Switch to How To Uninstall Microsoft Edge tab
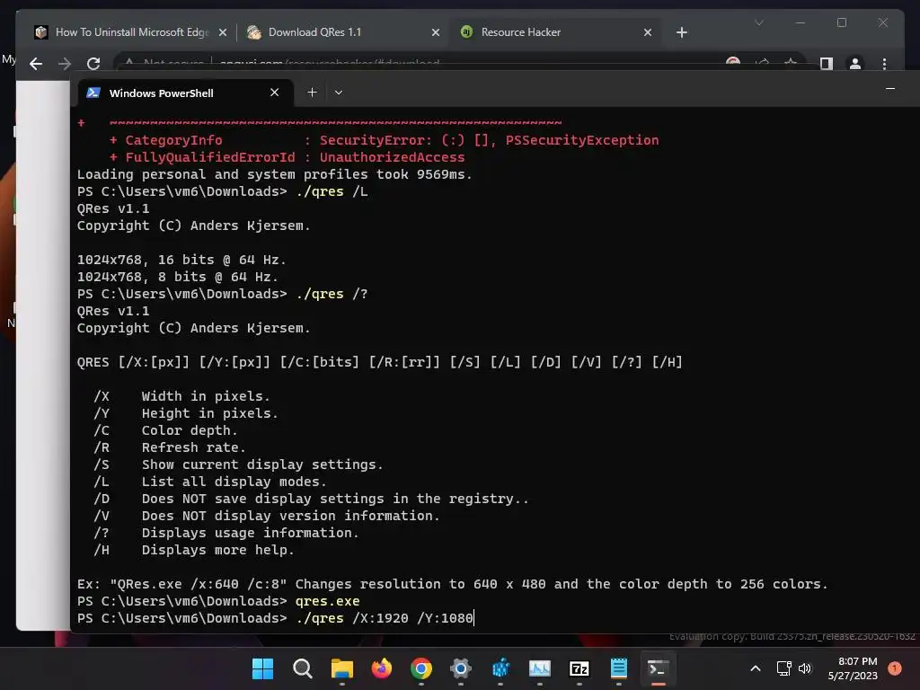This screenshot has width=920, height=690. 131,32
